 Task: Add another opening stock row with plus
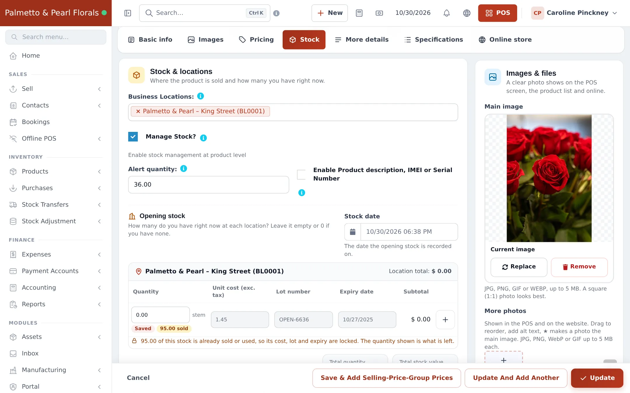[x=445, y=320]
